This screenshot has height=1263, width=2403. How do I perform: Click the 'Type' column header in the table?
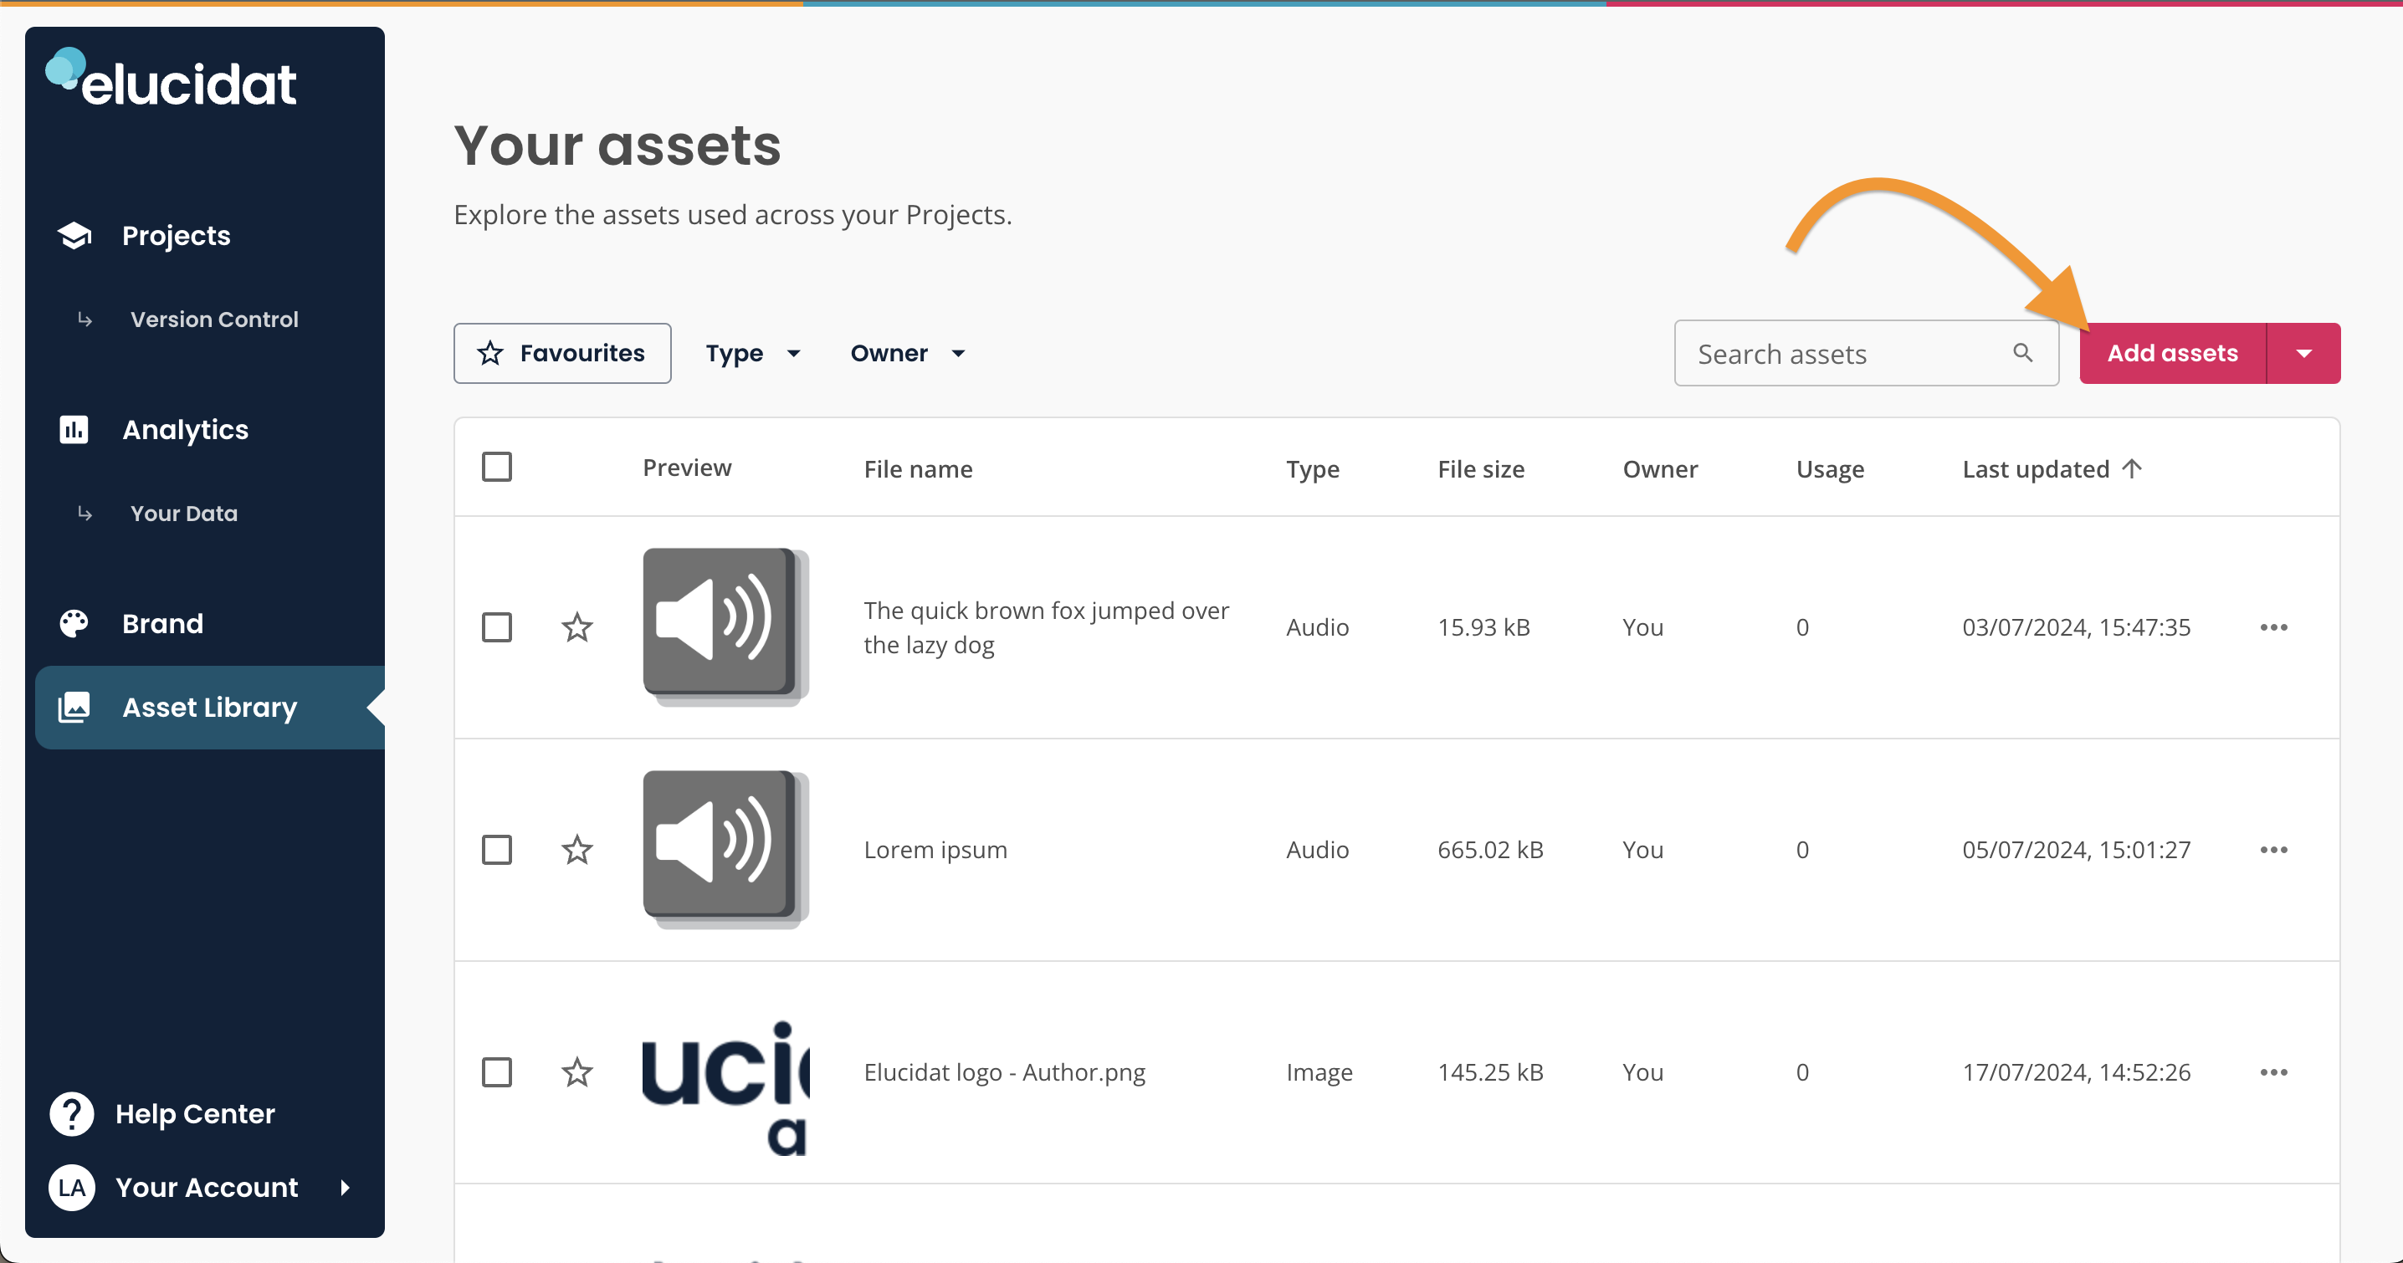(x=1313, y=468)
